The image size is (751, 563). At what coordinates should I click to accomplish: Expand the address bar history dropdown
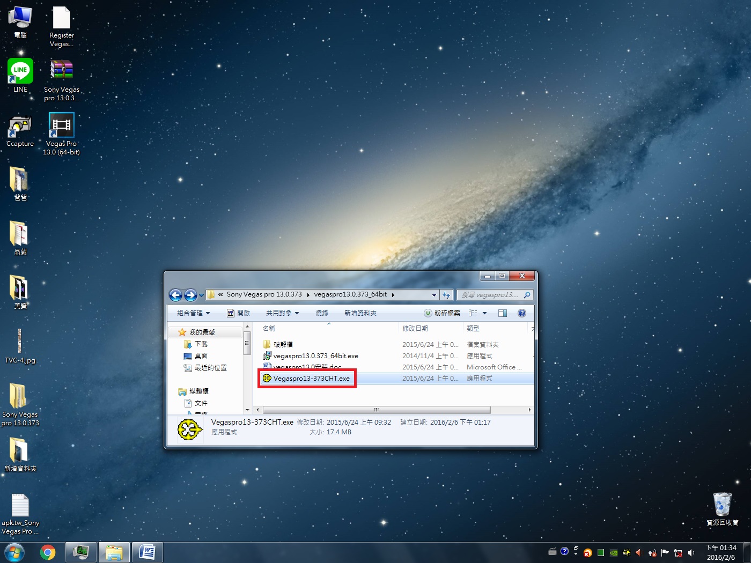[x=434, y=295]
